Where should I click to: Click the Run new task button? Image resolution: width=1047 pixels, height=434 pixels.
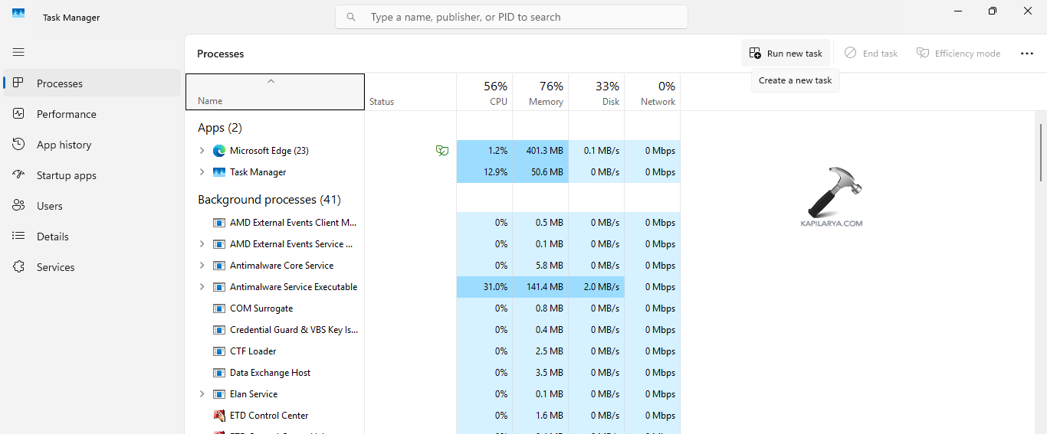point(786,54)
